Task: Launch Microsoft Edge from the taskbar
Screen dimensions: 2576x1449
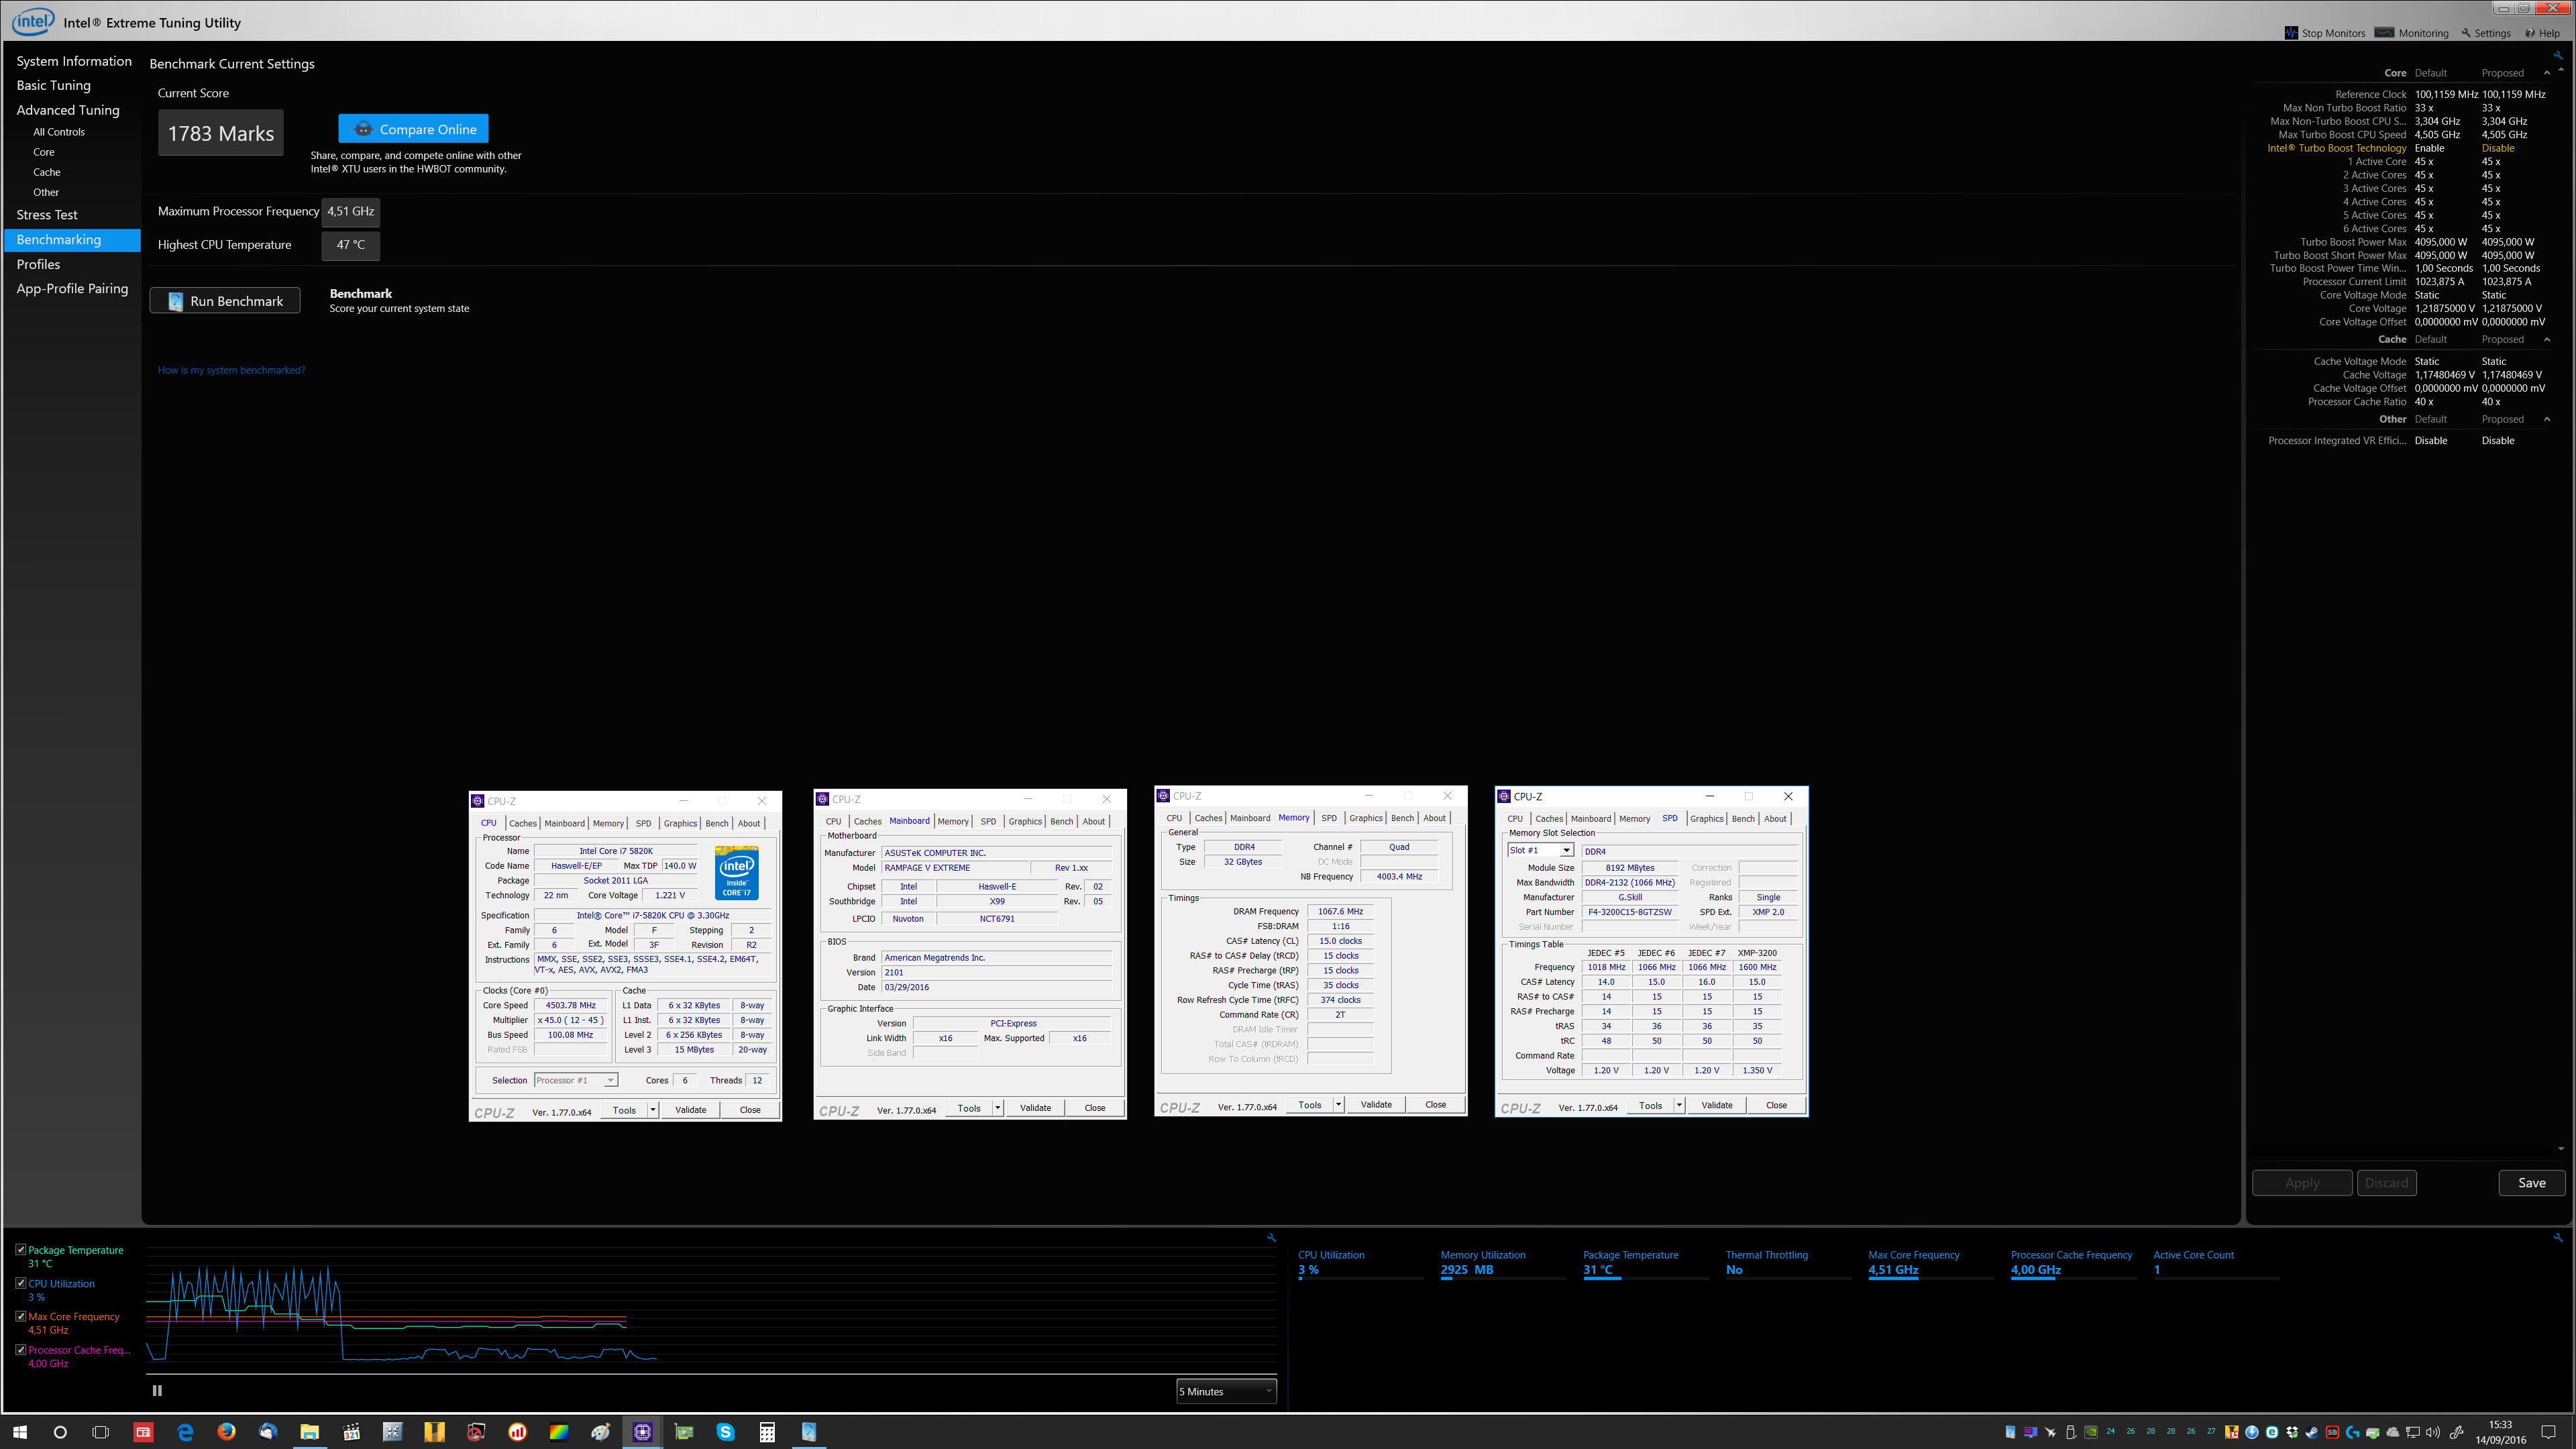Action: 185,1432
